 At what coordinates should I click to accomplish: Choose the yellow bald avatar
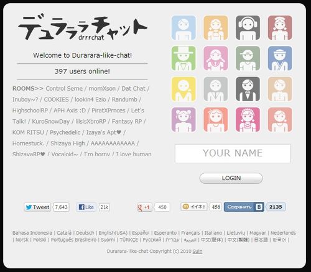tap(183, 89)
